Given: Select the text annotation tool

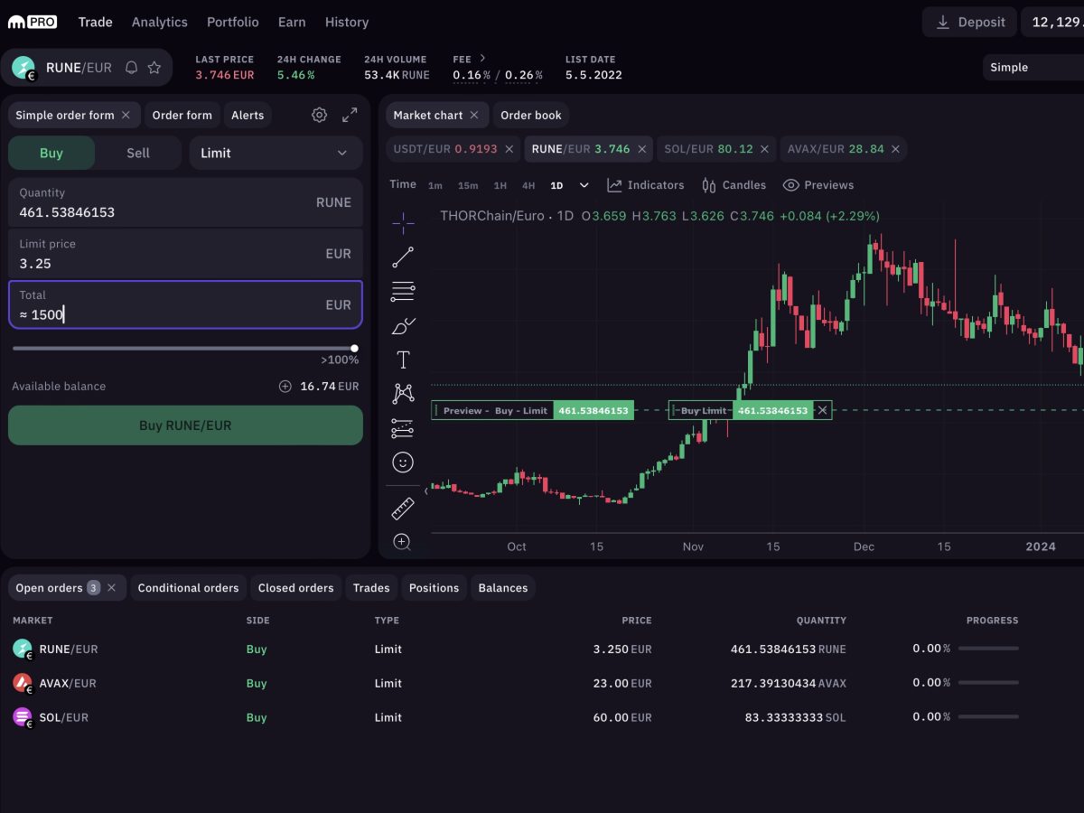Looking at the screenshot, I should point(403,360).
